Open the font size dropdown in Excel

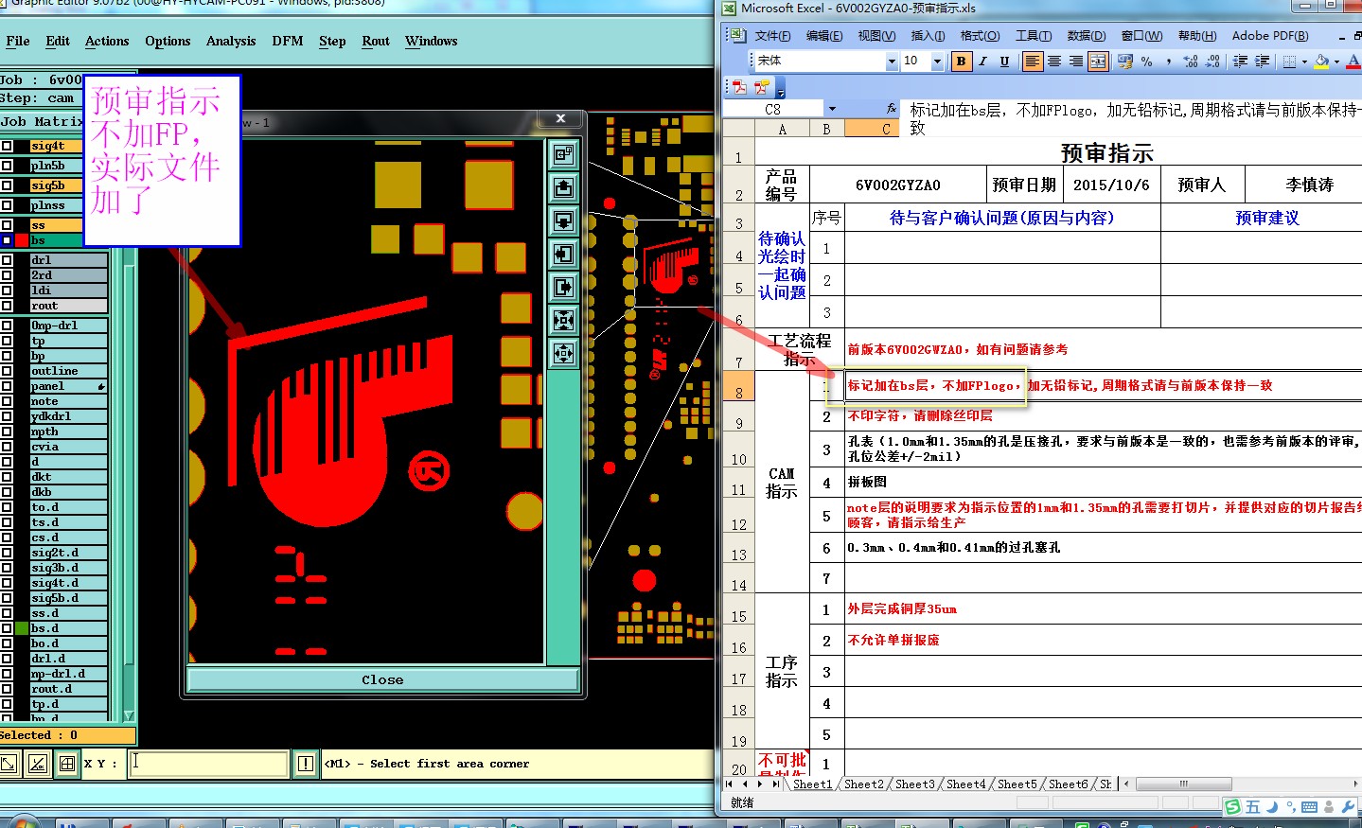click(937, 62)
